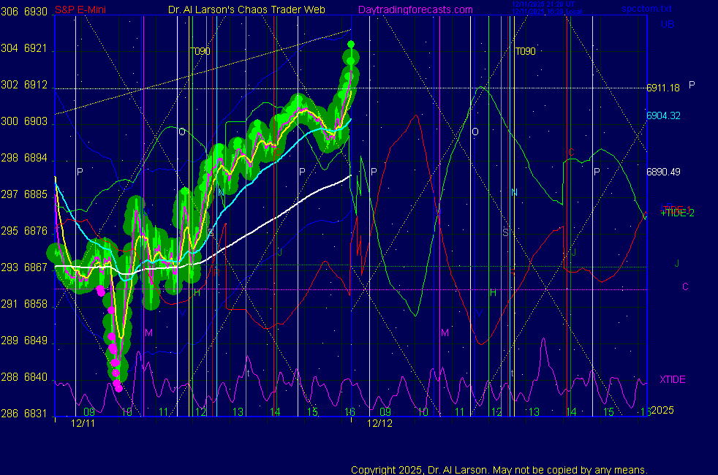Click the +TIDE-2 legend label
This screenshot has width=718, height=475.
[678, 213]
